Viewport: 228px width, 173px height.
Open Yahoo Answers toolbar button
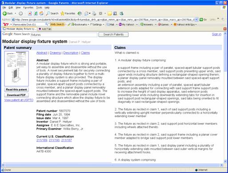point(147,24)
